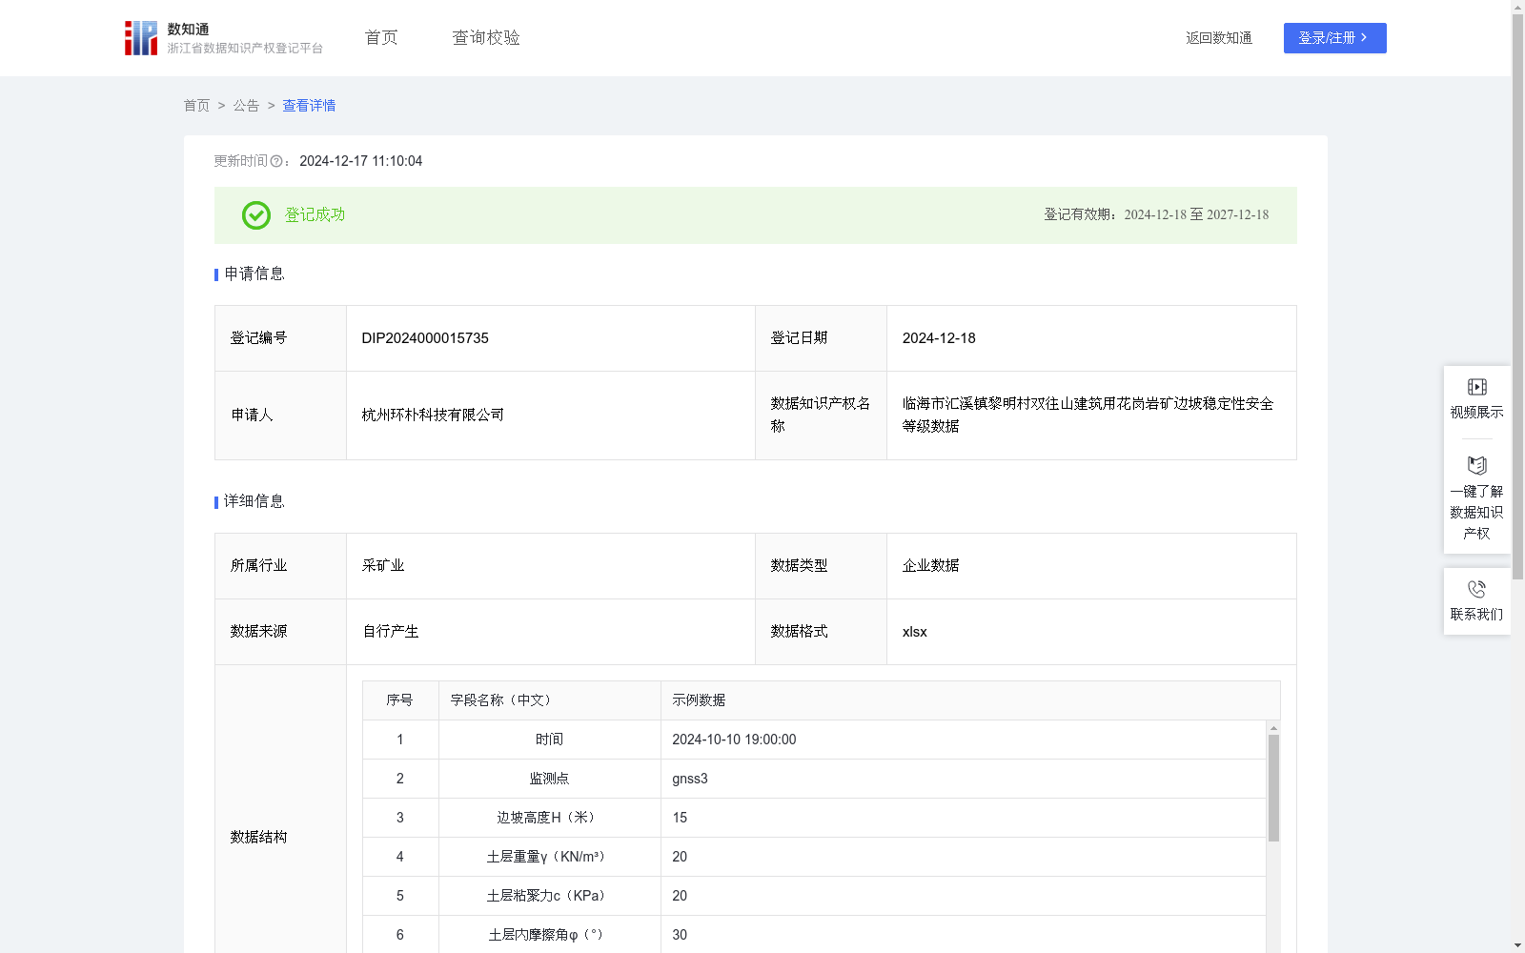Click the 时间 field row
This screenshot has width=1525, height=953.
point(814,740)
